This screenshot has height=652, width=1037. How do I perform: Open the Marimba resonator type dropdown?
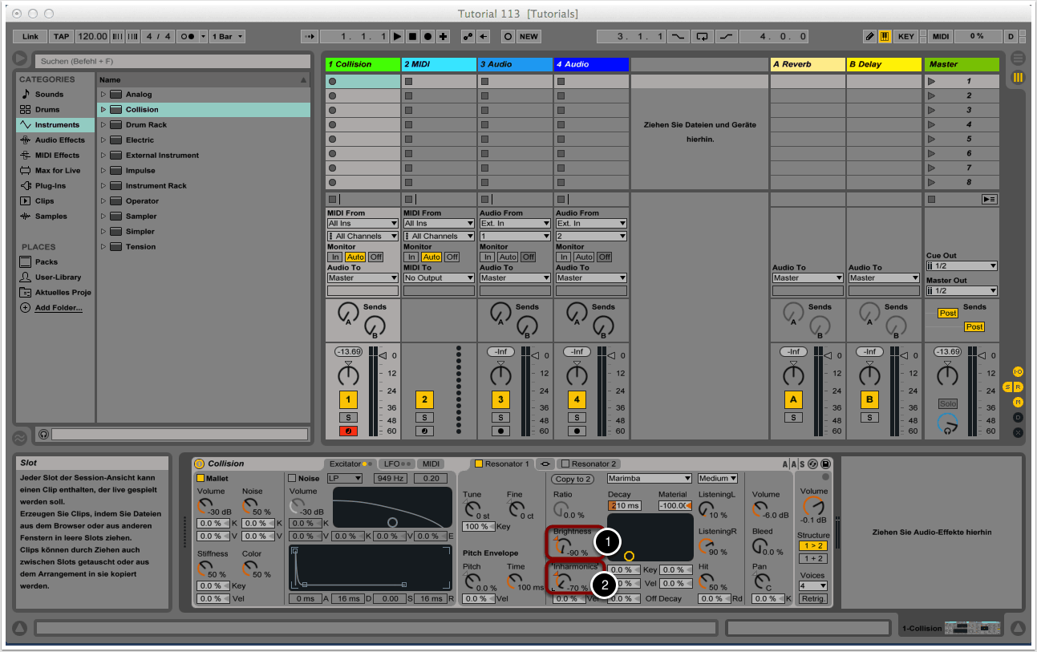[648, 478]
